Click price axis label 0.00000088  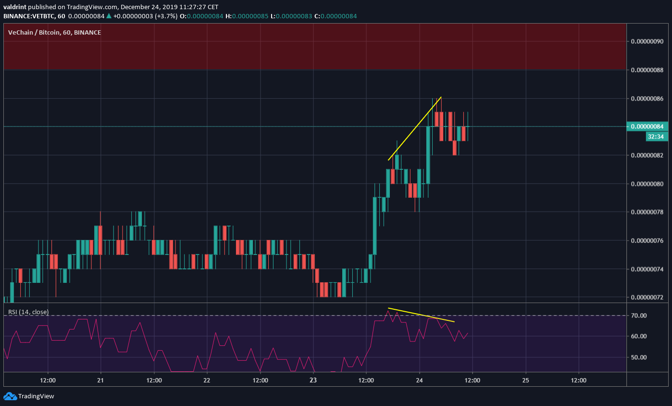[647, 70]
